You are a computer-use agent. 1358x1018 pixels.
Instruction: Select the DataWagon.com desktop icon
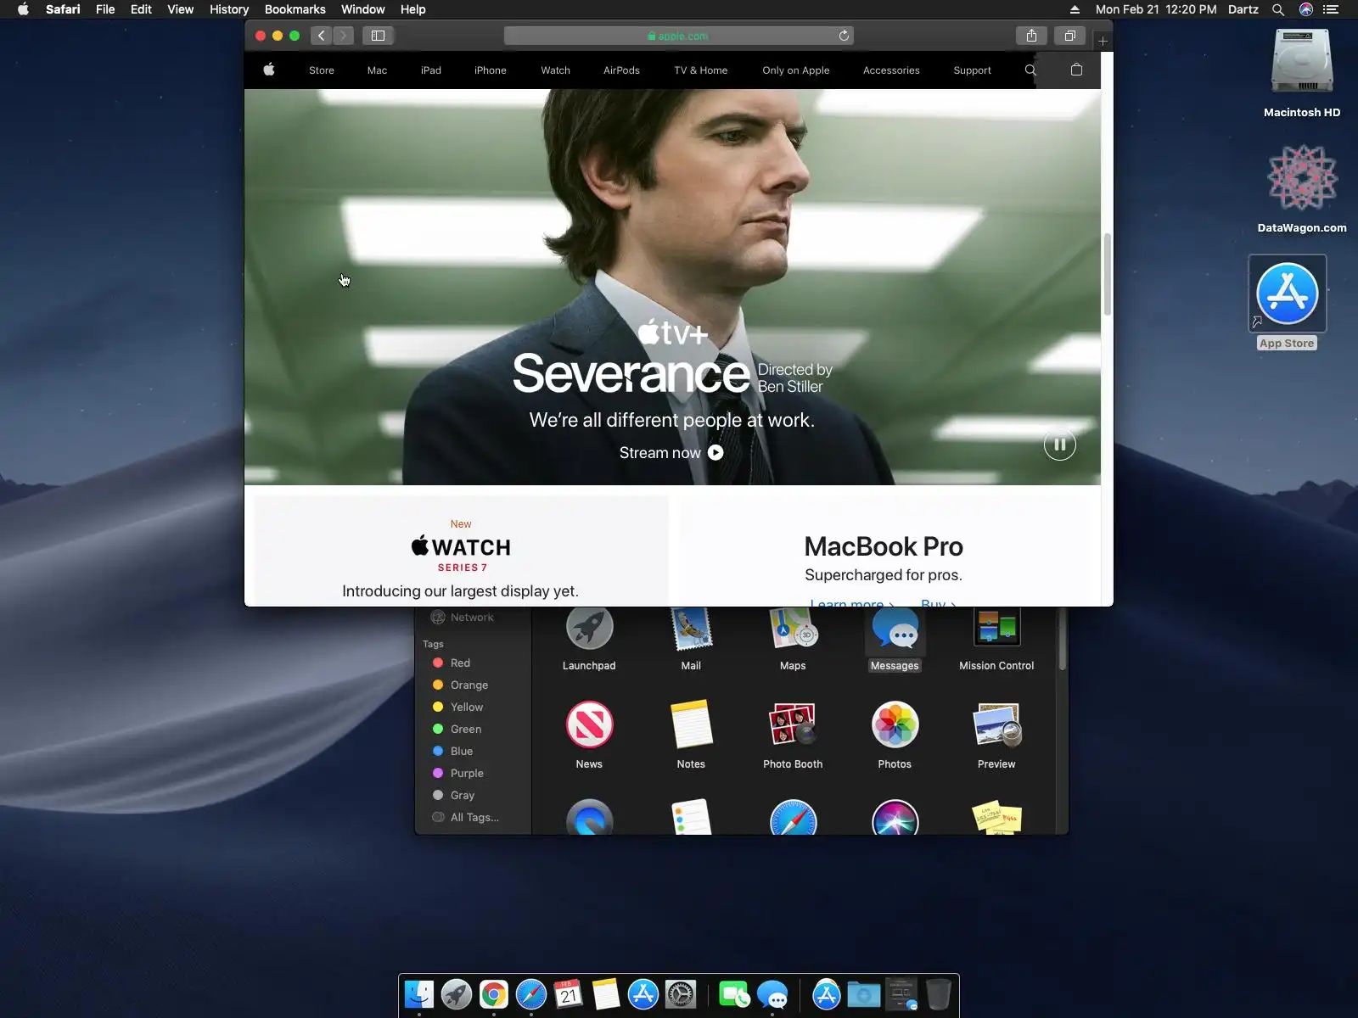1302,189
